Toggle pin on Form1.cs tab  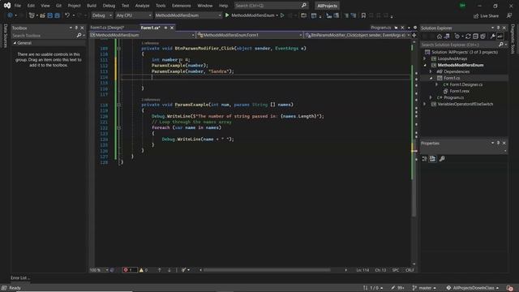[x=165, y=28]
